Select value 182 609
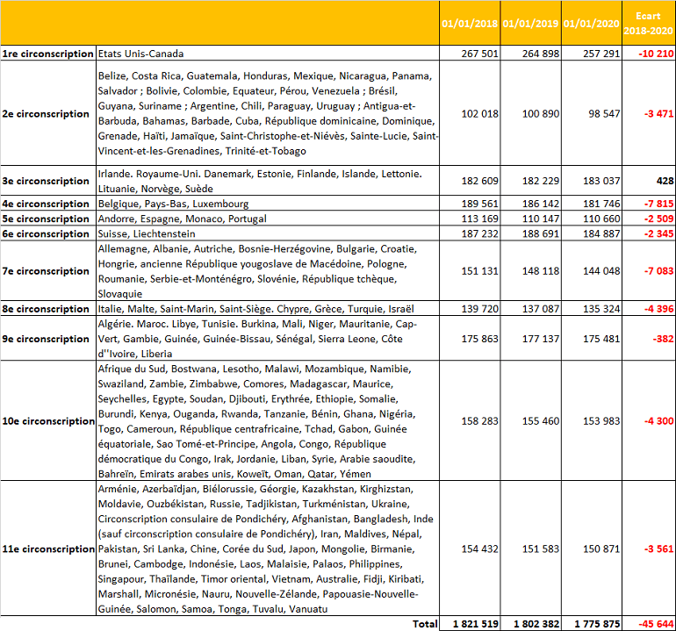Viewport: 676px width, 631px height. click(480, 181)
